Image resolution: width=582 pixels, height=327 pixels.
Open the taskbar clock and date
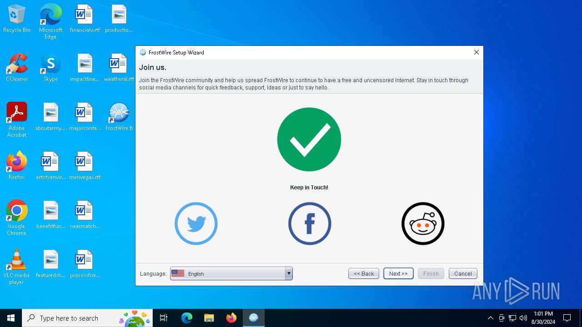tap(543, 318)
